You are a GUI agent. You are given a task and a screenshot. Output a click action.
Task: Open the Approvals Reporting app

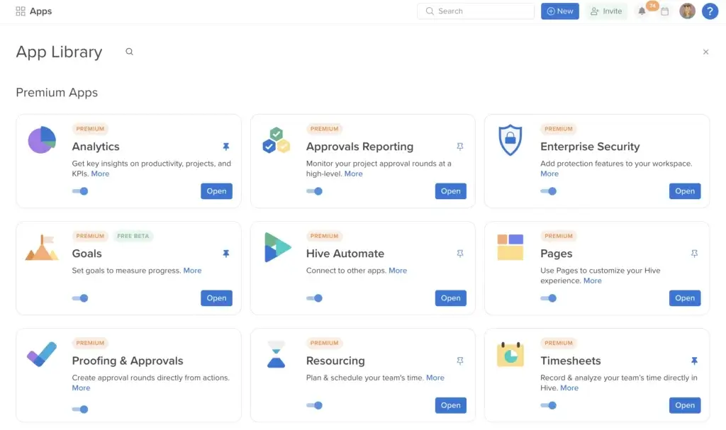click(x=450, y=191)
